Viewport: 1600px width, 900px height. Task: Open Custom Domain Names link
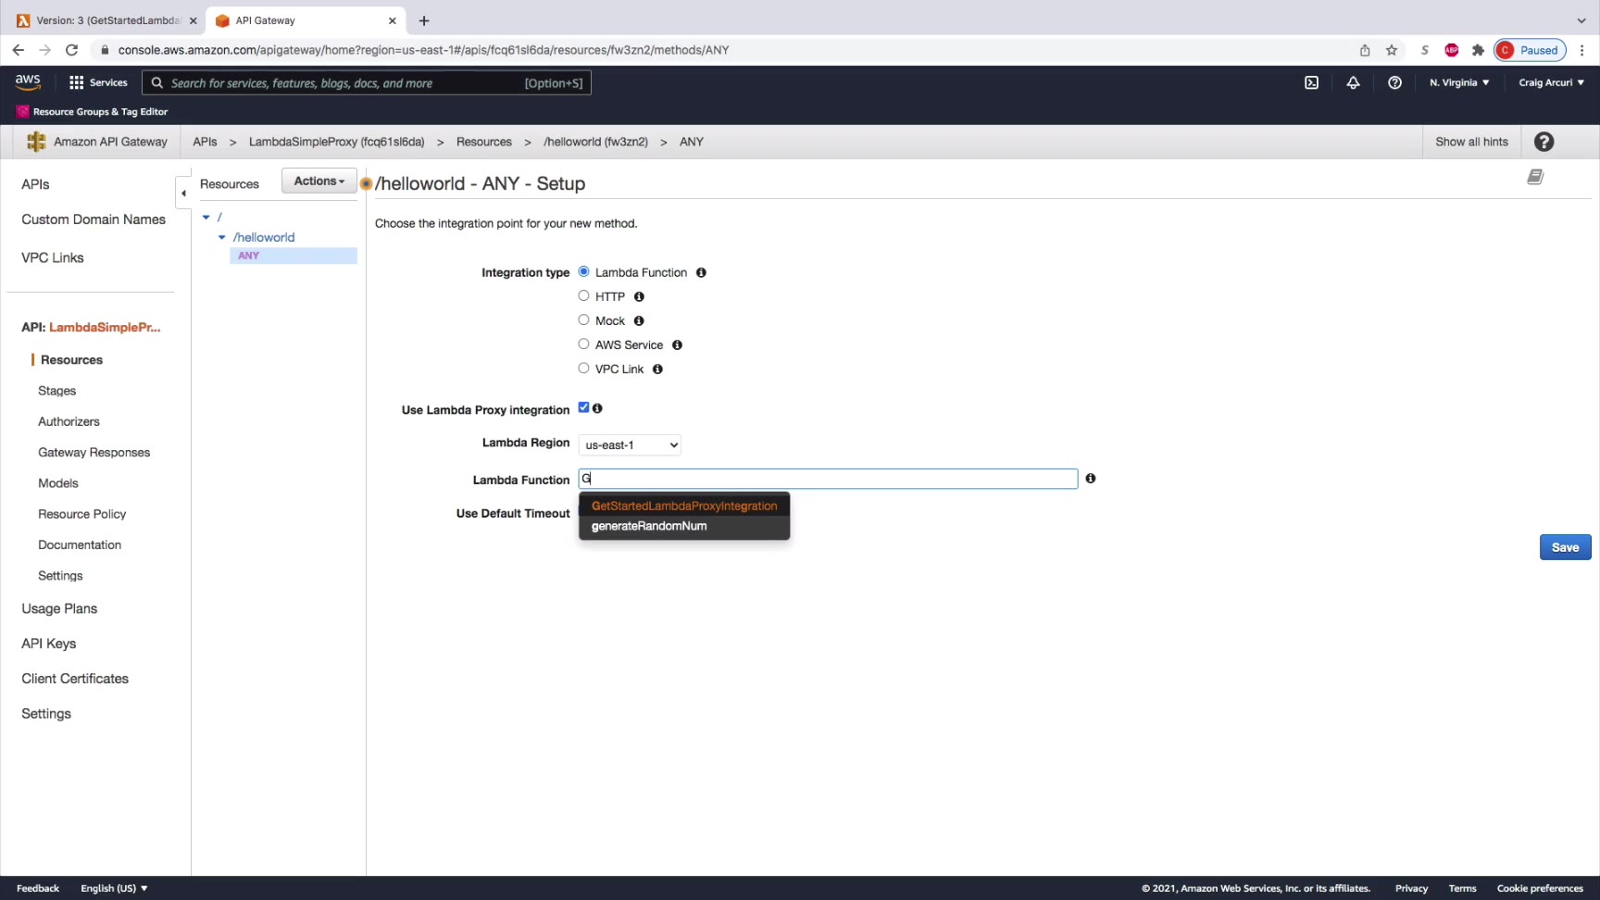94,219
